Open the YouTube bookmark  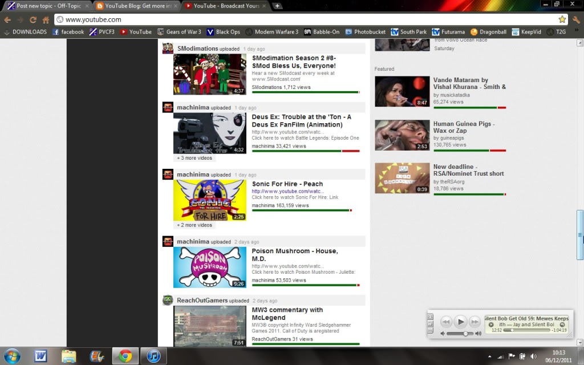(136, 32)
